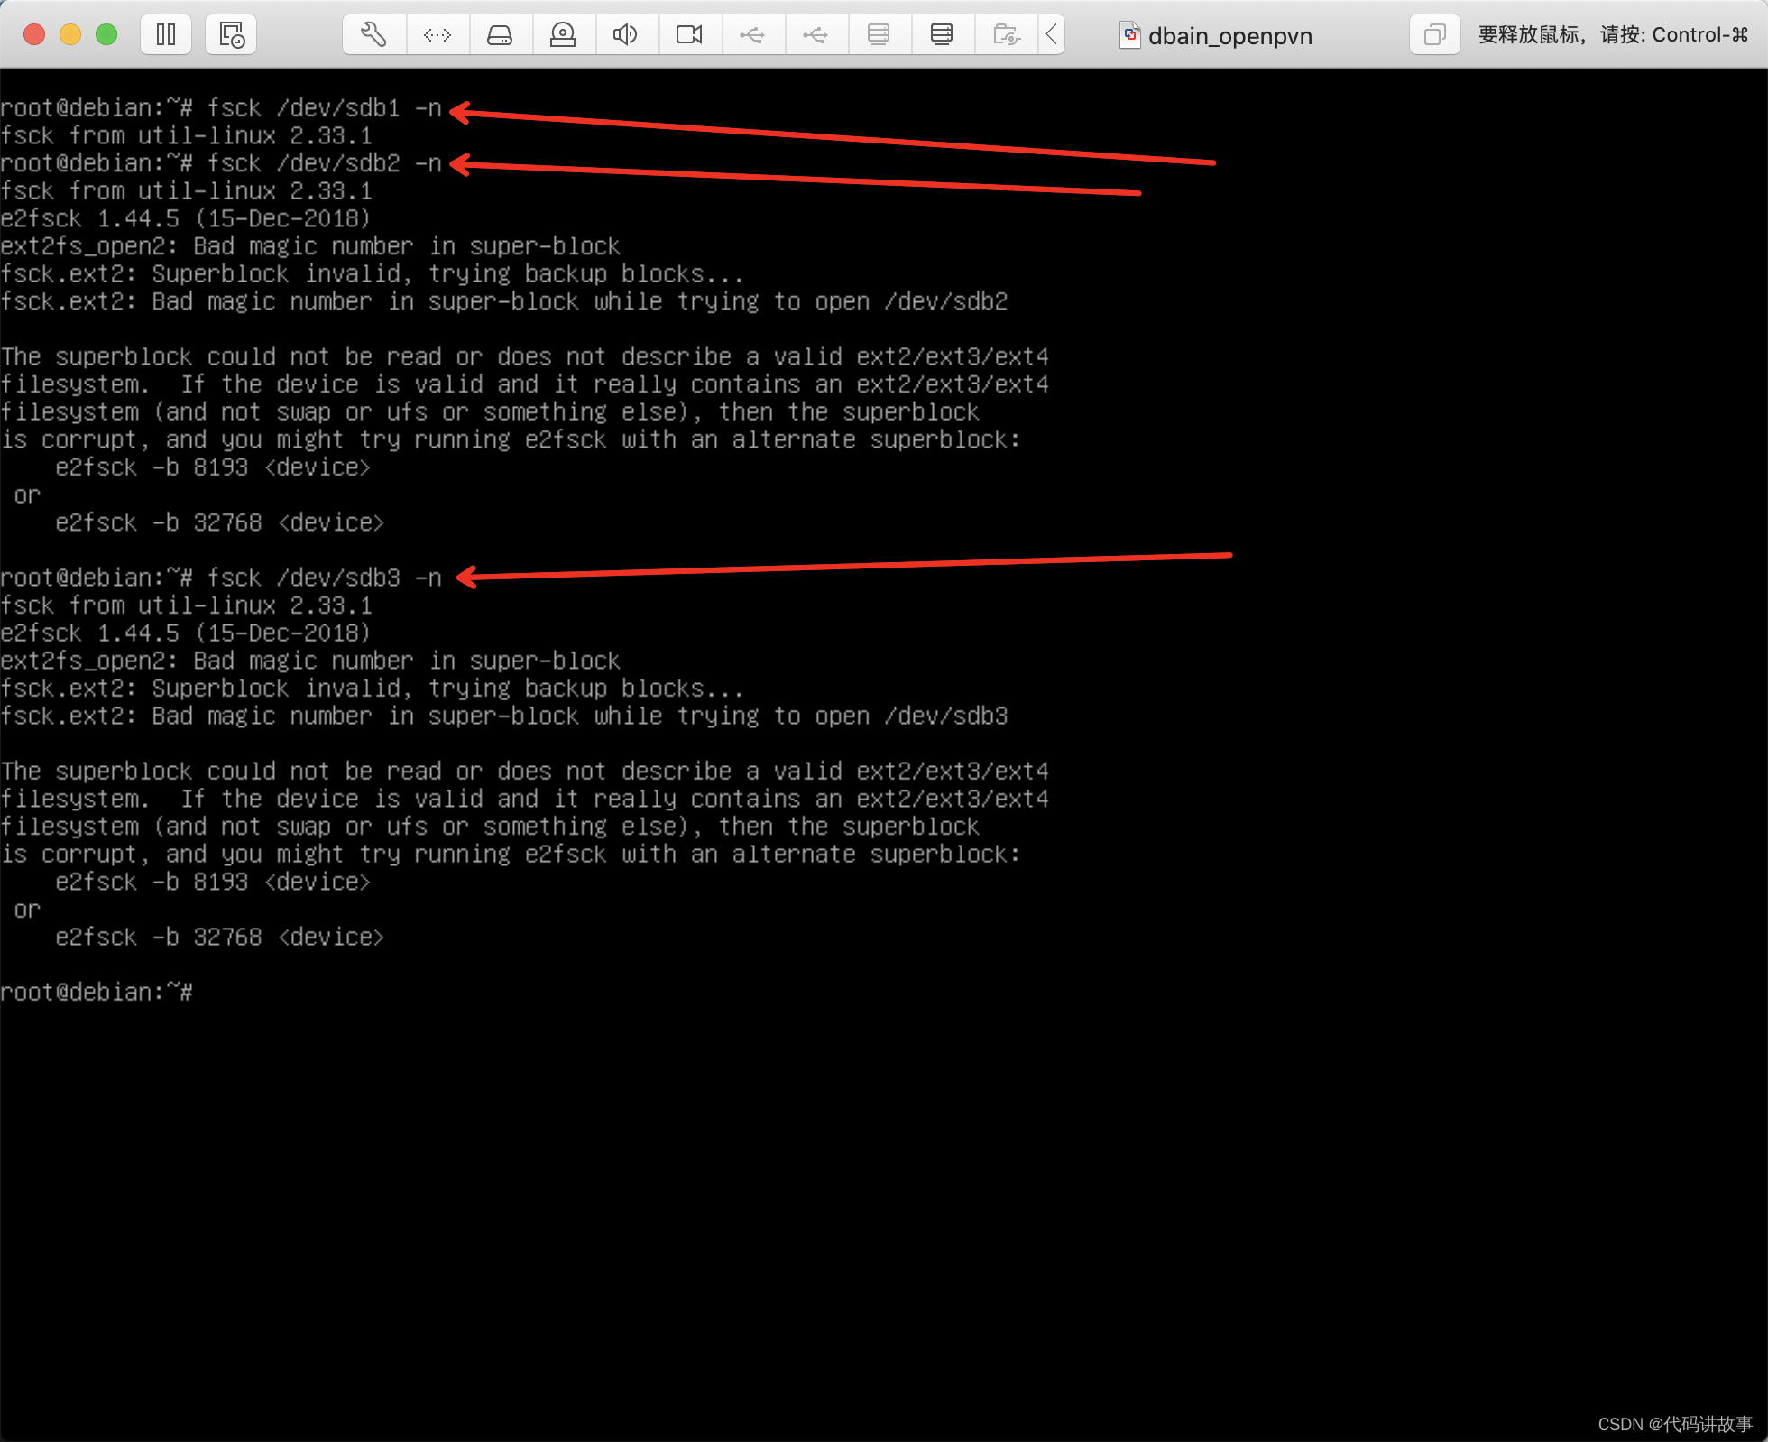Click the active printer device icon
This screenshot has height=1442, width=1768.
942,35
